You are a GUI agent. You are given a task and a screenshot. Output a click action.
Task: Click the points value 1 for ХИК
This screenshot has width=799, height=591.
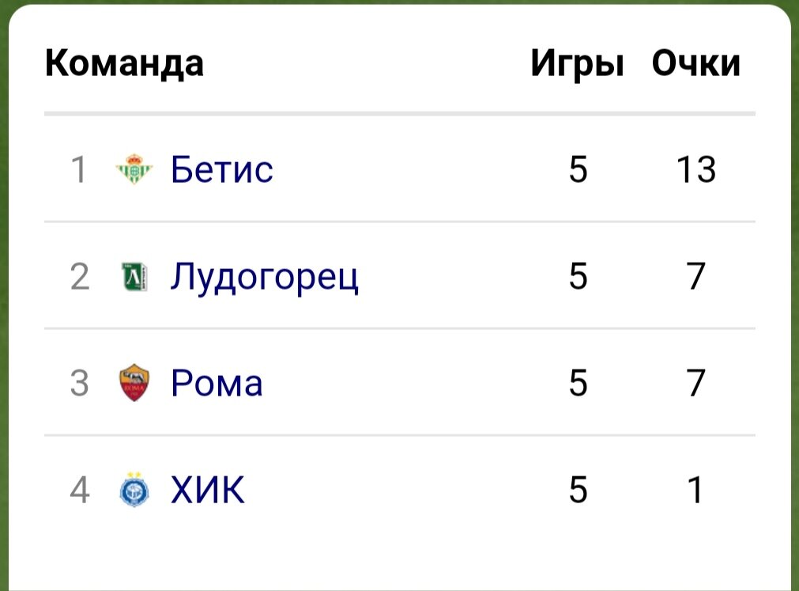pyautogui.click(x=695, y=489)
